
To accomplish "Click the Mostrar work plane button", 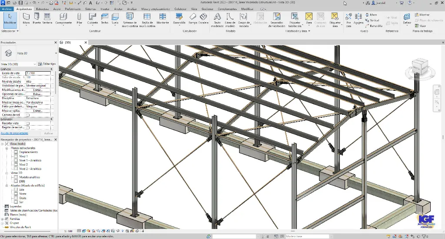I will pyautogui.click(x=422, y=15).
